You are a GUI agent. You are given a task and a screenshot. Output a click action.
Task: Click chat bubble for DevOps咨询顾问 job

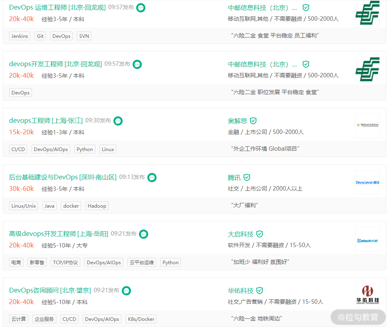(127, 291)
